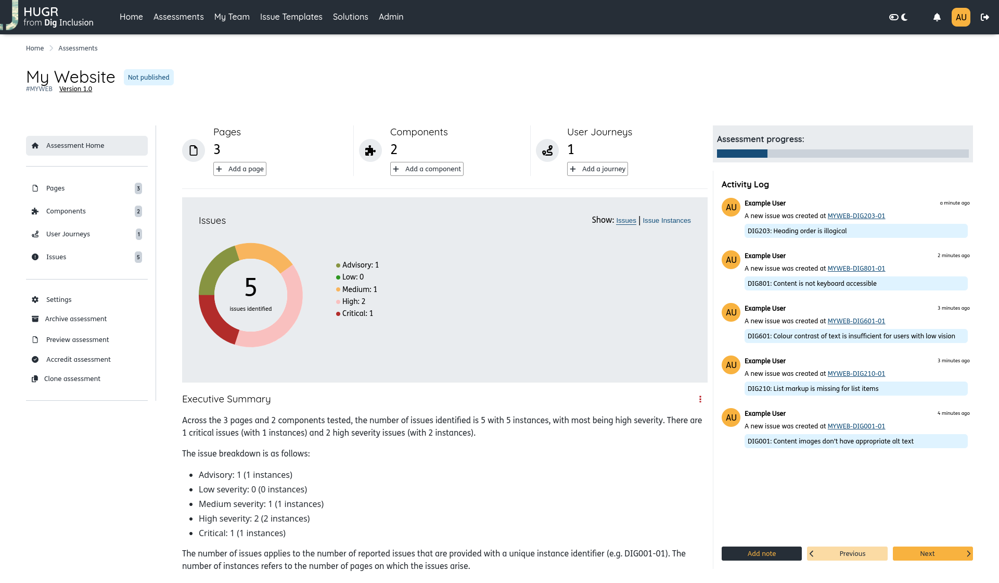The width and height of the screenshot is (999, 583).
Task: Click the logout icon in header
Action: 984,17
